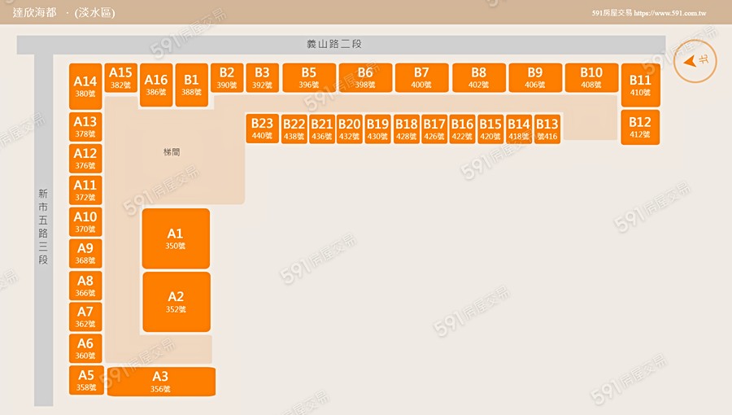Select unit A1 at 350號
This screenshot has width=732, height=415.
pyautogui.click(x=176, y=238)
